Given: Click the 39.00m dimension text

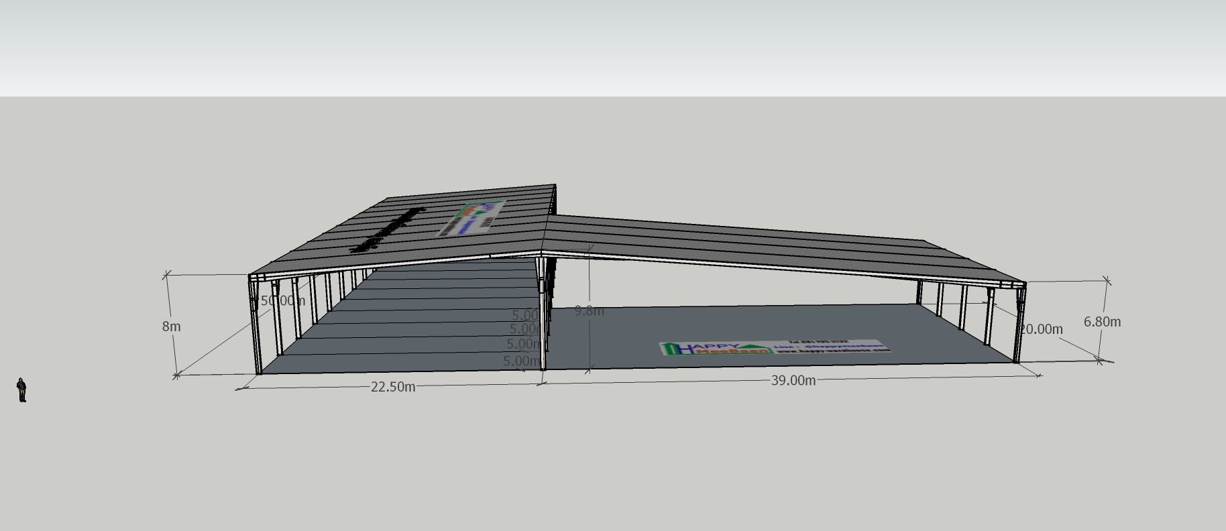Looking at the screenshot, I should [793, 381].
